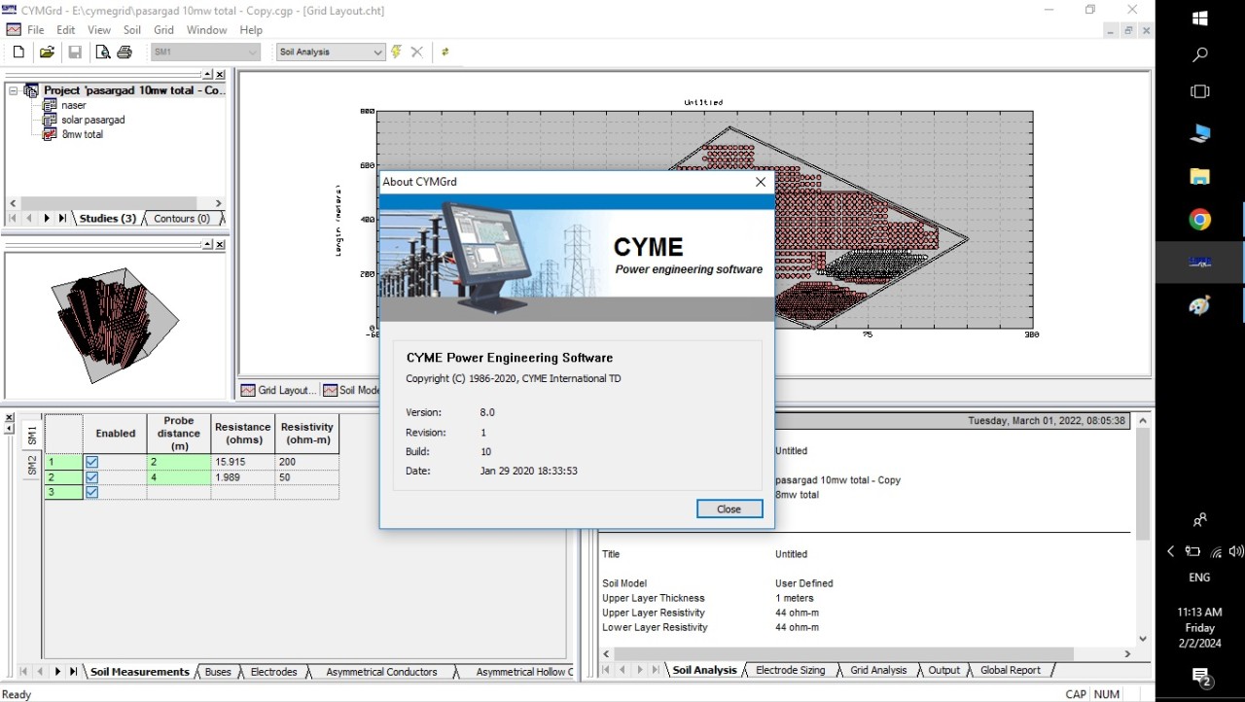
Task: Run analysis with the lightning bolt icon
Action: [x=396, y=52]
